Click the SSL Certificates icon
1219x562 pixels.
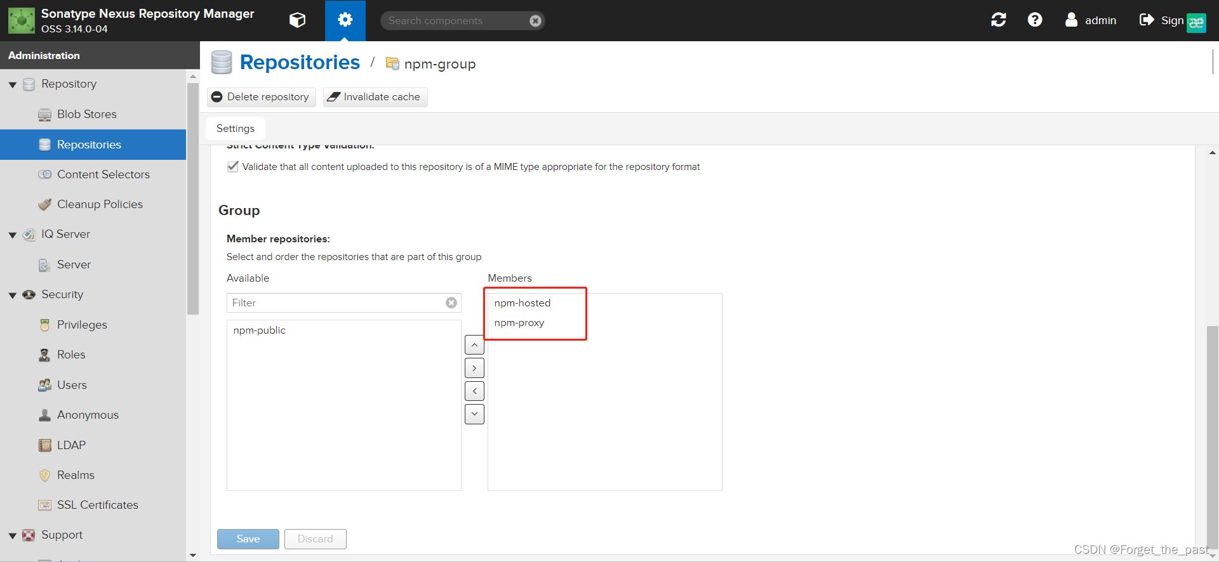pyautogui.click(x=44, y=506)
